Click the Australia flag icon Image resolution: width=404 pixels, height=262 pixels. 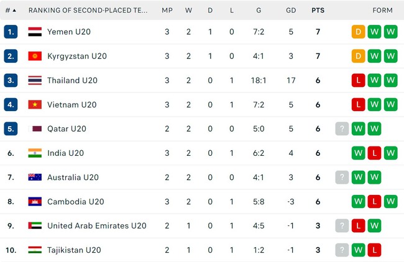coord(35,177)
